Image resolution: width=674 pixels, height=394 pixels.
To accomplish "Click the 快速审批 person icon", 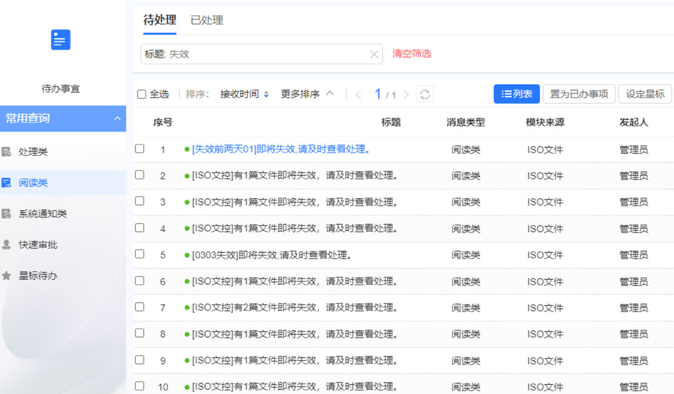I will point(7,244).
